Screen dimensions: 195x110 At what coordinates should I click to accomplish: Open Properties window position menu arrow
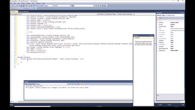(x=180, y=13)
